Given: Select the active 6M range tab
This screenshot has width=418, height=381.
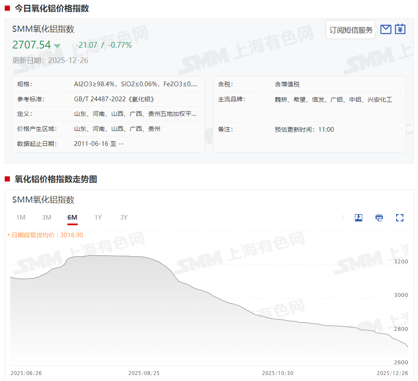Looking at the screenshot, I should tap(72, 218).
